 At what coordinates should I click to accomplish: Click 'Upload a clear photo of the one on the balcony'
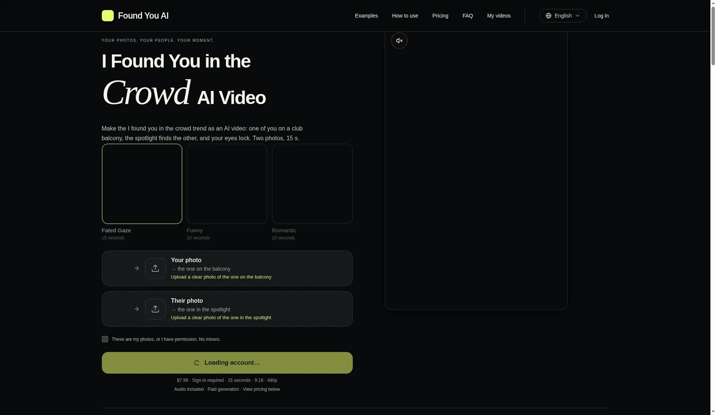pos(221,277)
